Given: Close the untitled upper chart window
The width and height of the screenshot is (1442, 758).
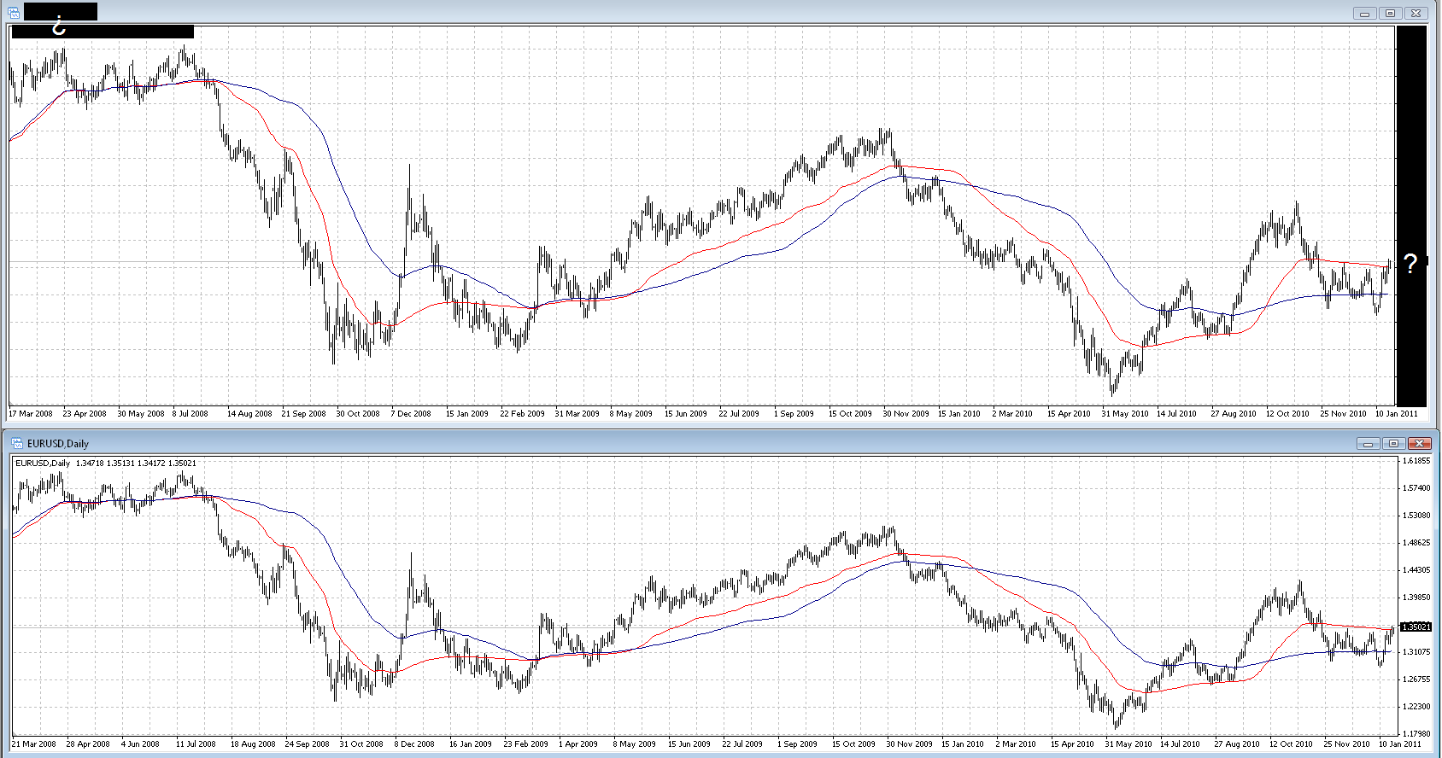Looking at the screenshot, I should click(x=1416, y=13).
